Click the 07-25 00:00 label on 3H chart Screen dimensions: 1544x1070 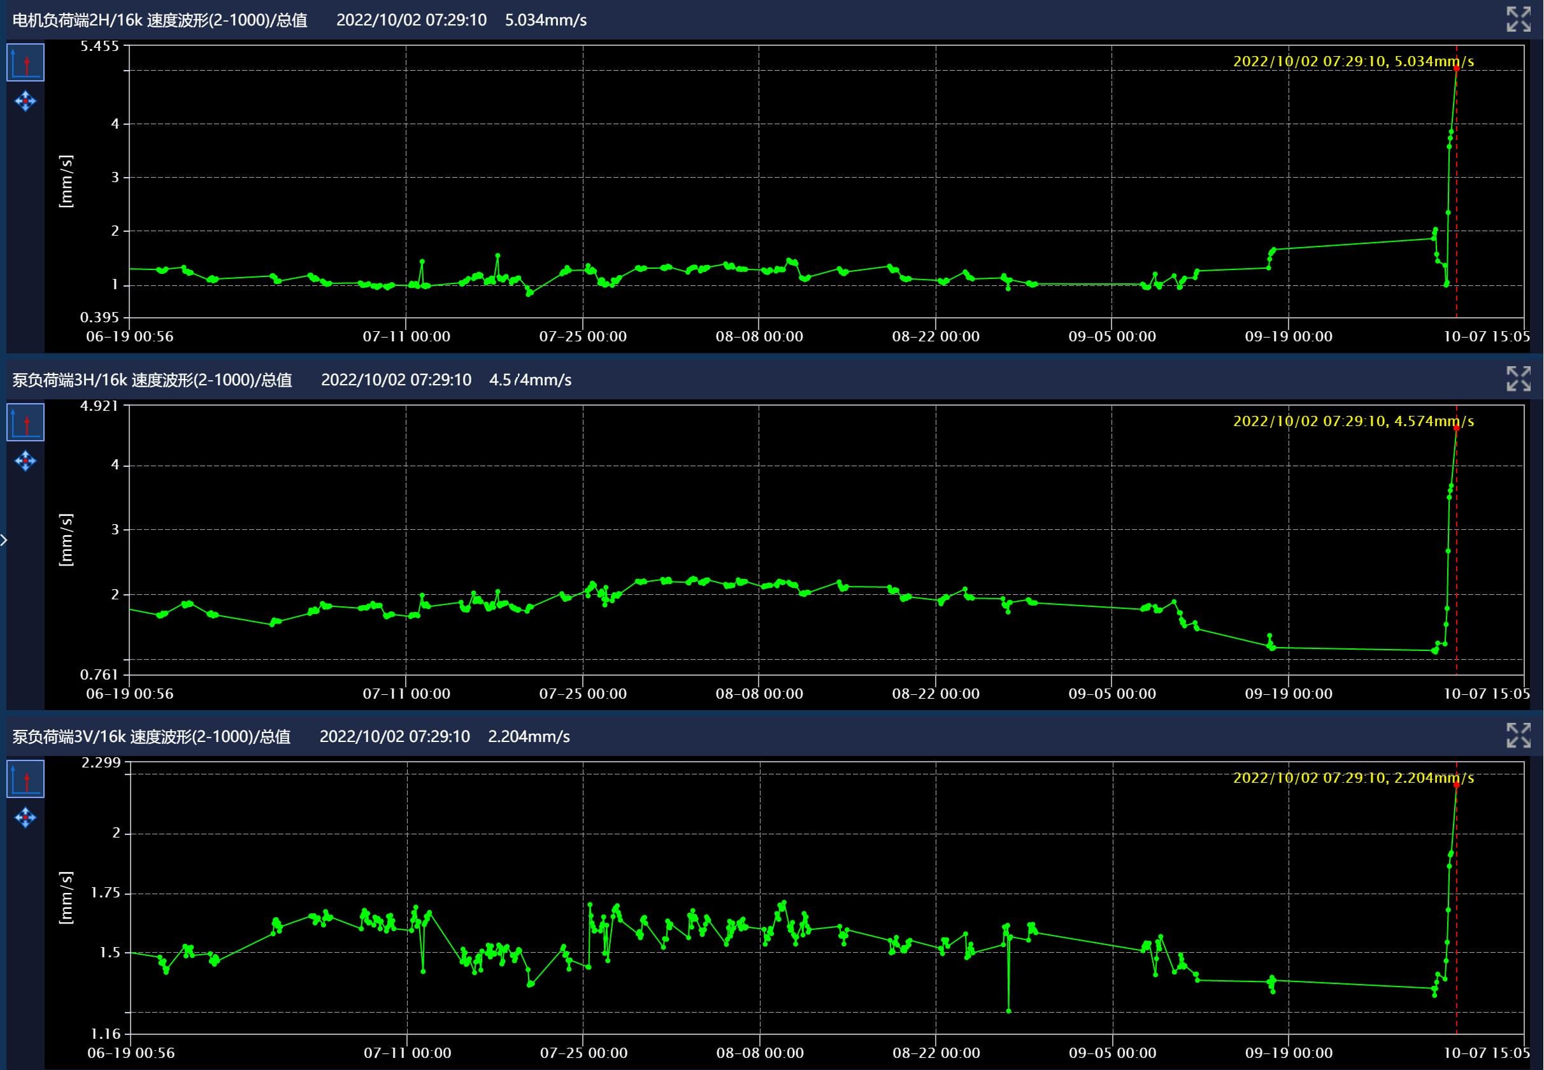583,694
